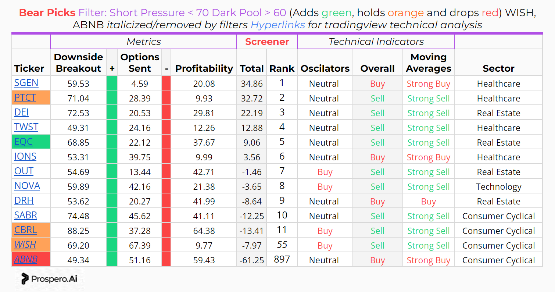The image size is (555, 292).
Task: Open the DEI ticker link
Action: (21, 112)
